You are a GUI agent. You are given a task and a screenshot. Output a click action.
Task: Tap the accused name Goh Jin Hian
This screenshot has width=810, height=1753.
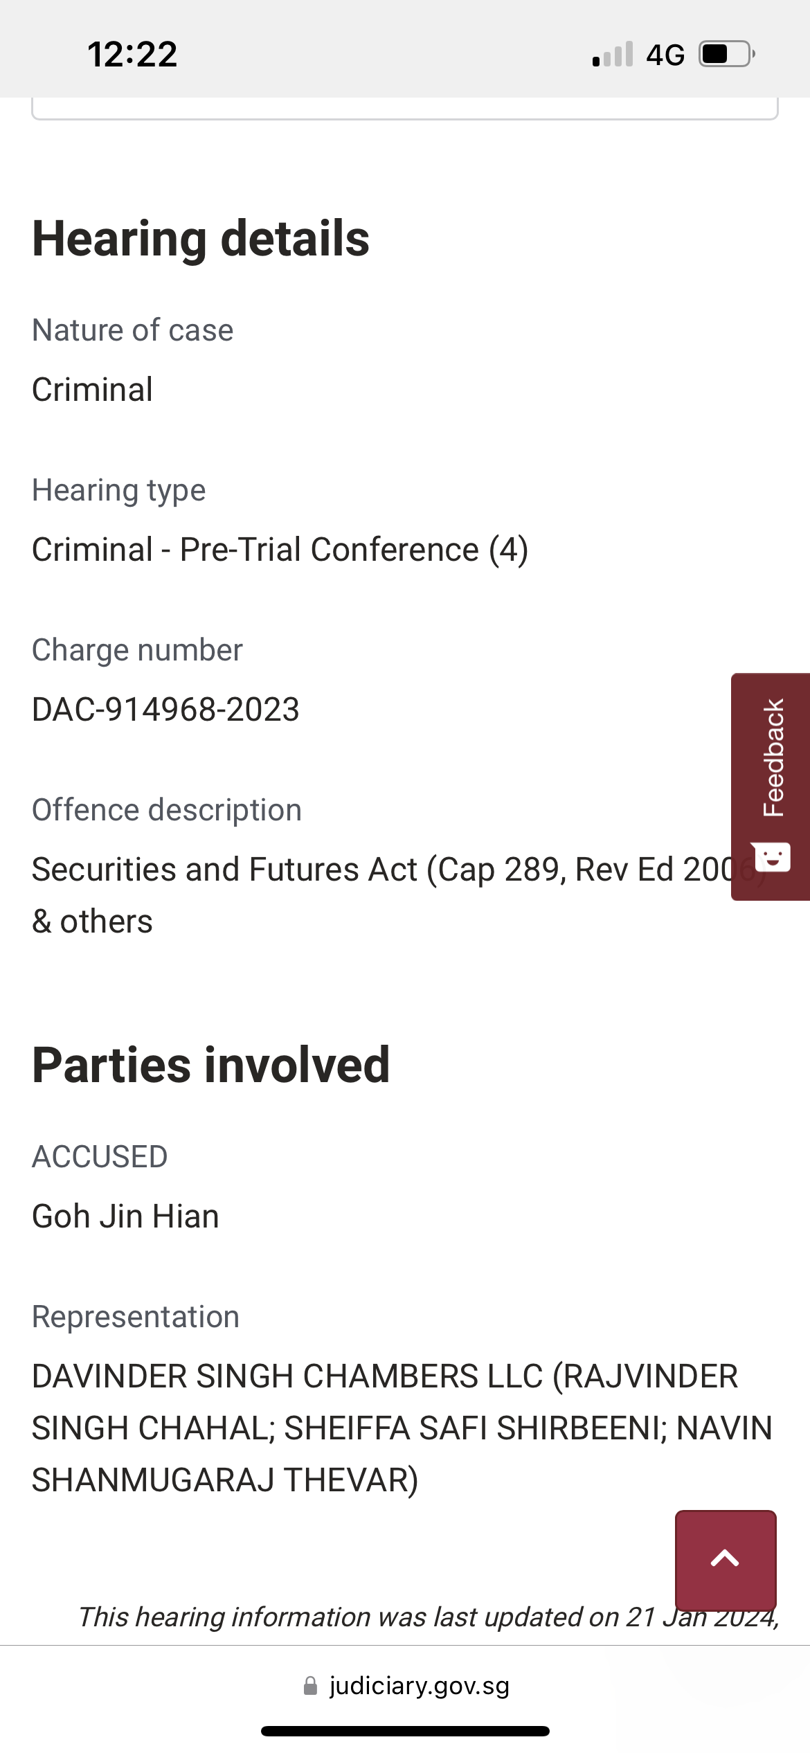125,1216
